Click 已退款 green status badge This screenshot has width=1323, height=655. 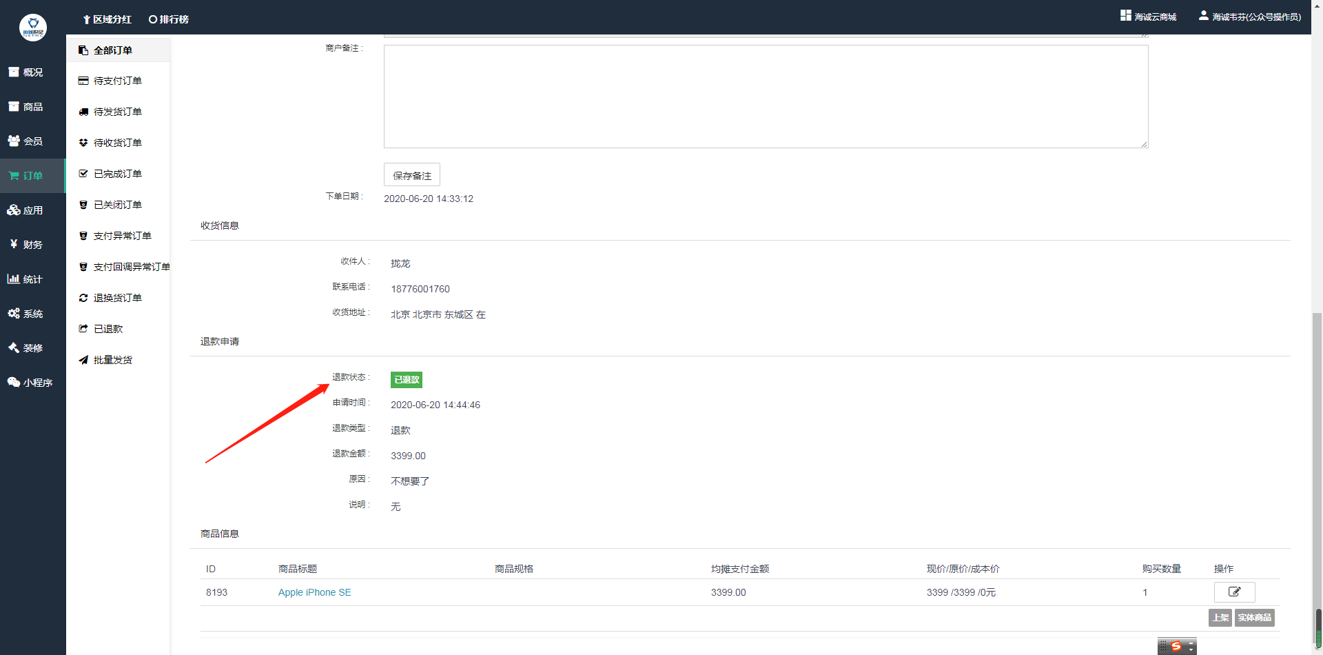click(x=407, y=380)
